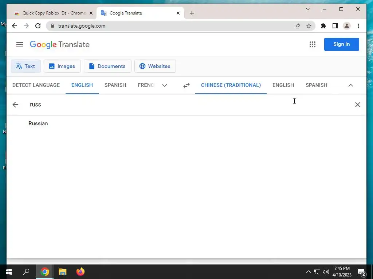The image size is (373, 279).
Task: Open the Windows Start menu
Action: [x=9, y=272]
